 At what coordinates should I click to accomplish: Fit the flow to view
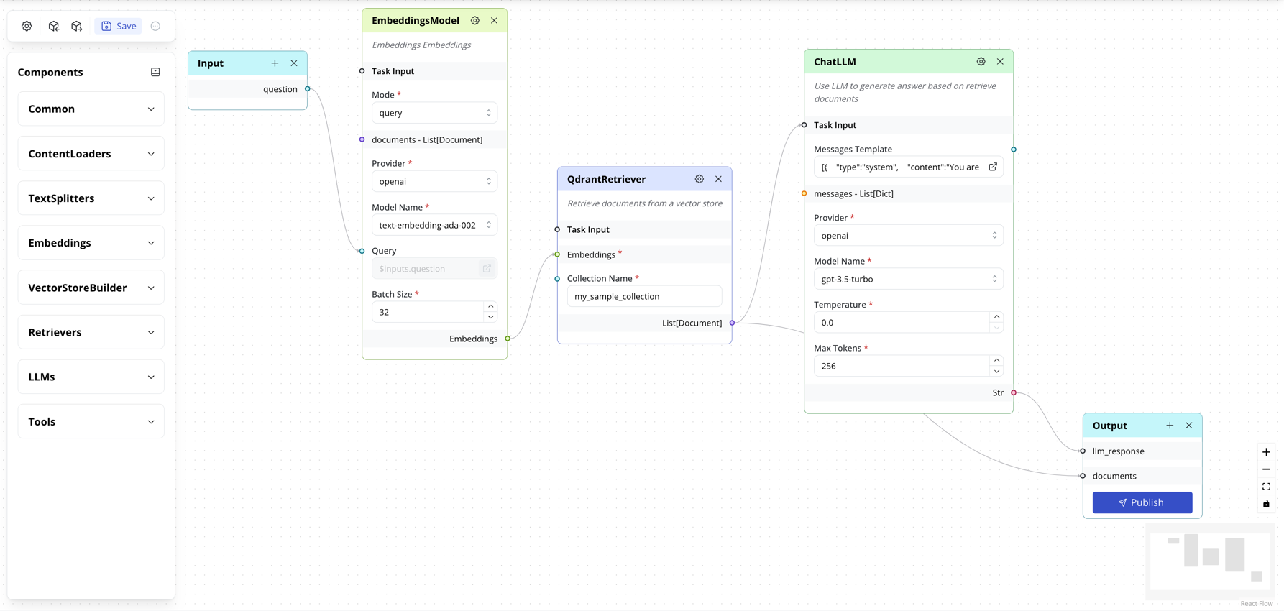click(x=1266, y=487)
